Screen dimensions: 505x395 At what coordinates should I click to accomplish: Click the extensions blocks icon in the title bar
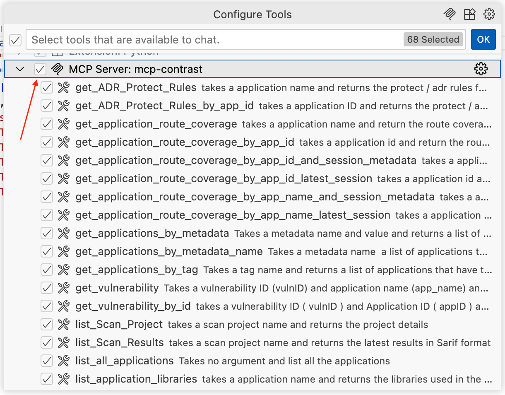click(469, 14)
